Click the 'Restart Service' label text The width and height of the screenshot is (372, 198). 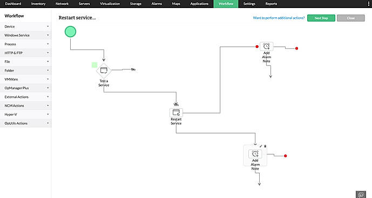pos(176,122)
